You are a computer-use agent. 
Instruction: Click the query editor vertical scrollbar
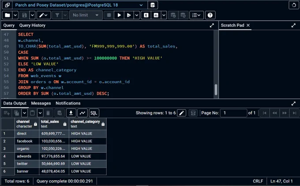[216, 89]
